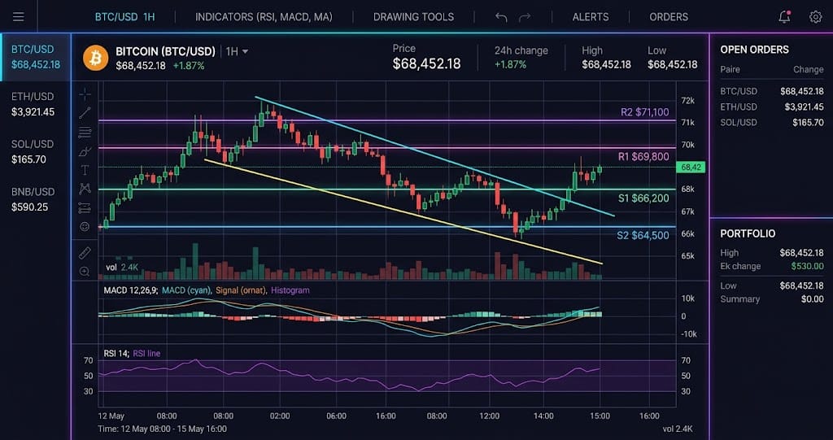Select the price range projection tool
Screen dimensions: 833x440
tap(85, 207)
